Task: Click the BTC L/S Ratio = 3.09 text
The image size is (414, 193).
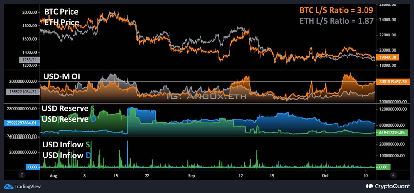Action: pyautogui.click(x=336, y=10)
